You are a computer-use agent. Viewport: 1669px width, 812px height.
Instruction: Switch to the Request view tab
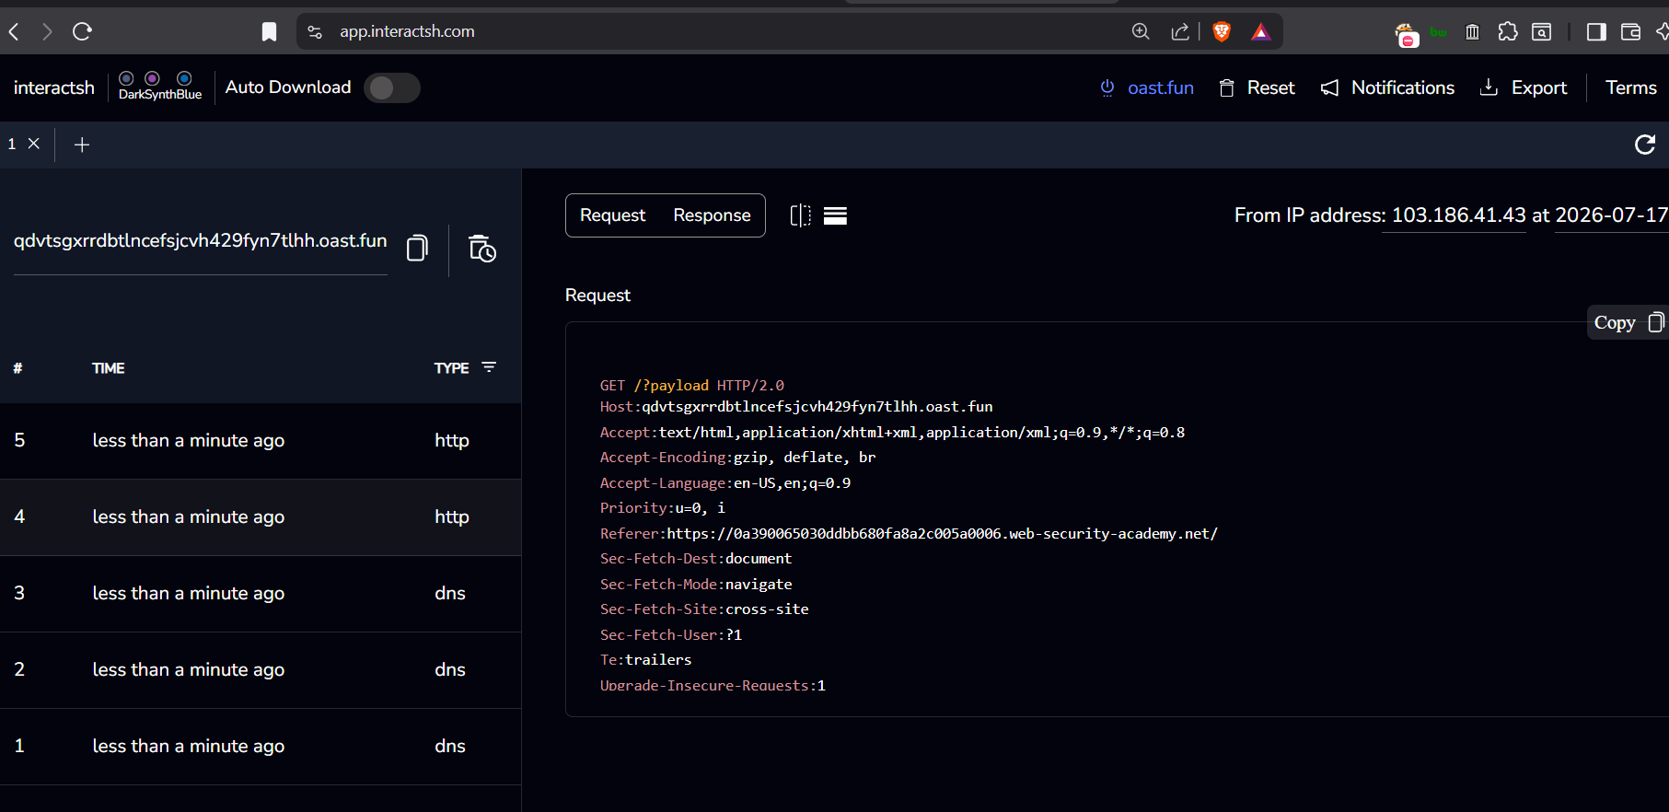tap(612, 215)
